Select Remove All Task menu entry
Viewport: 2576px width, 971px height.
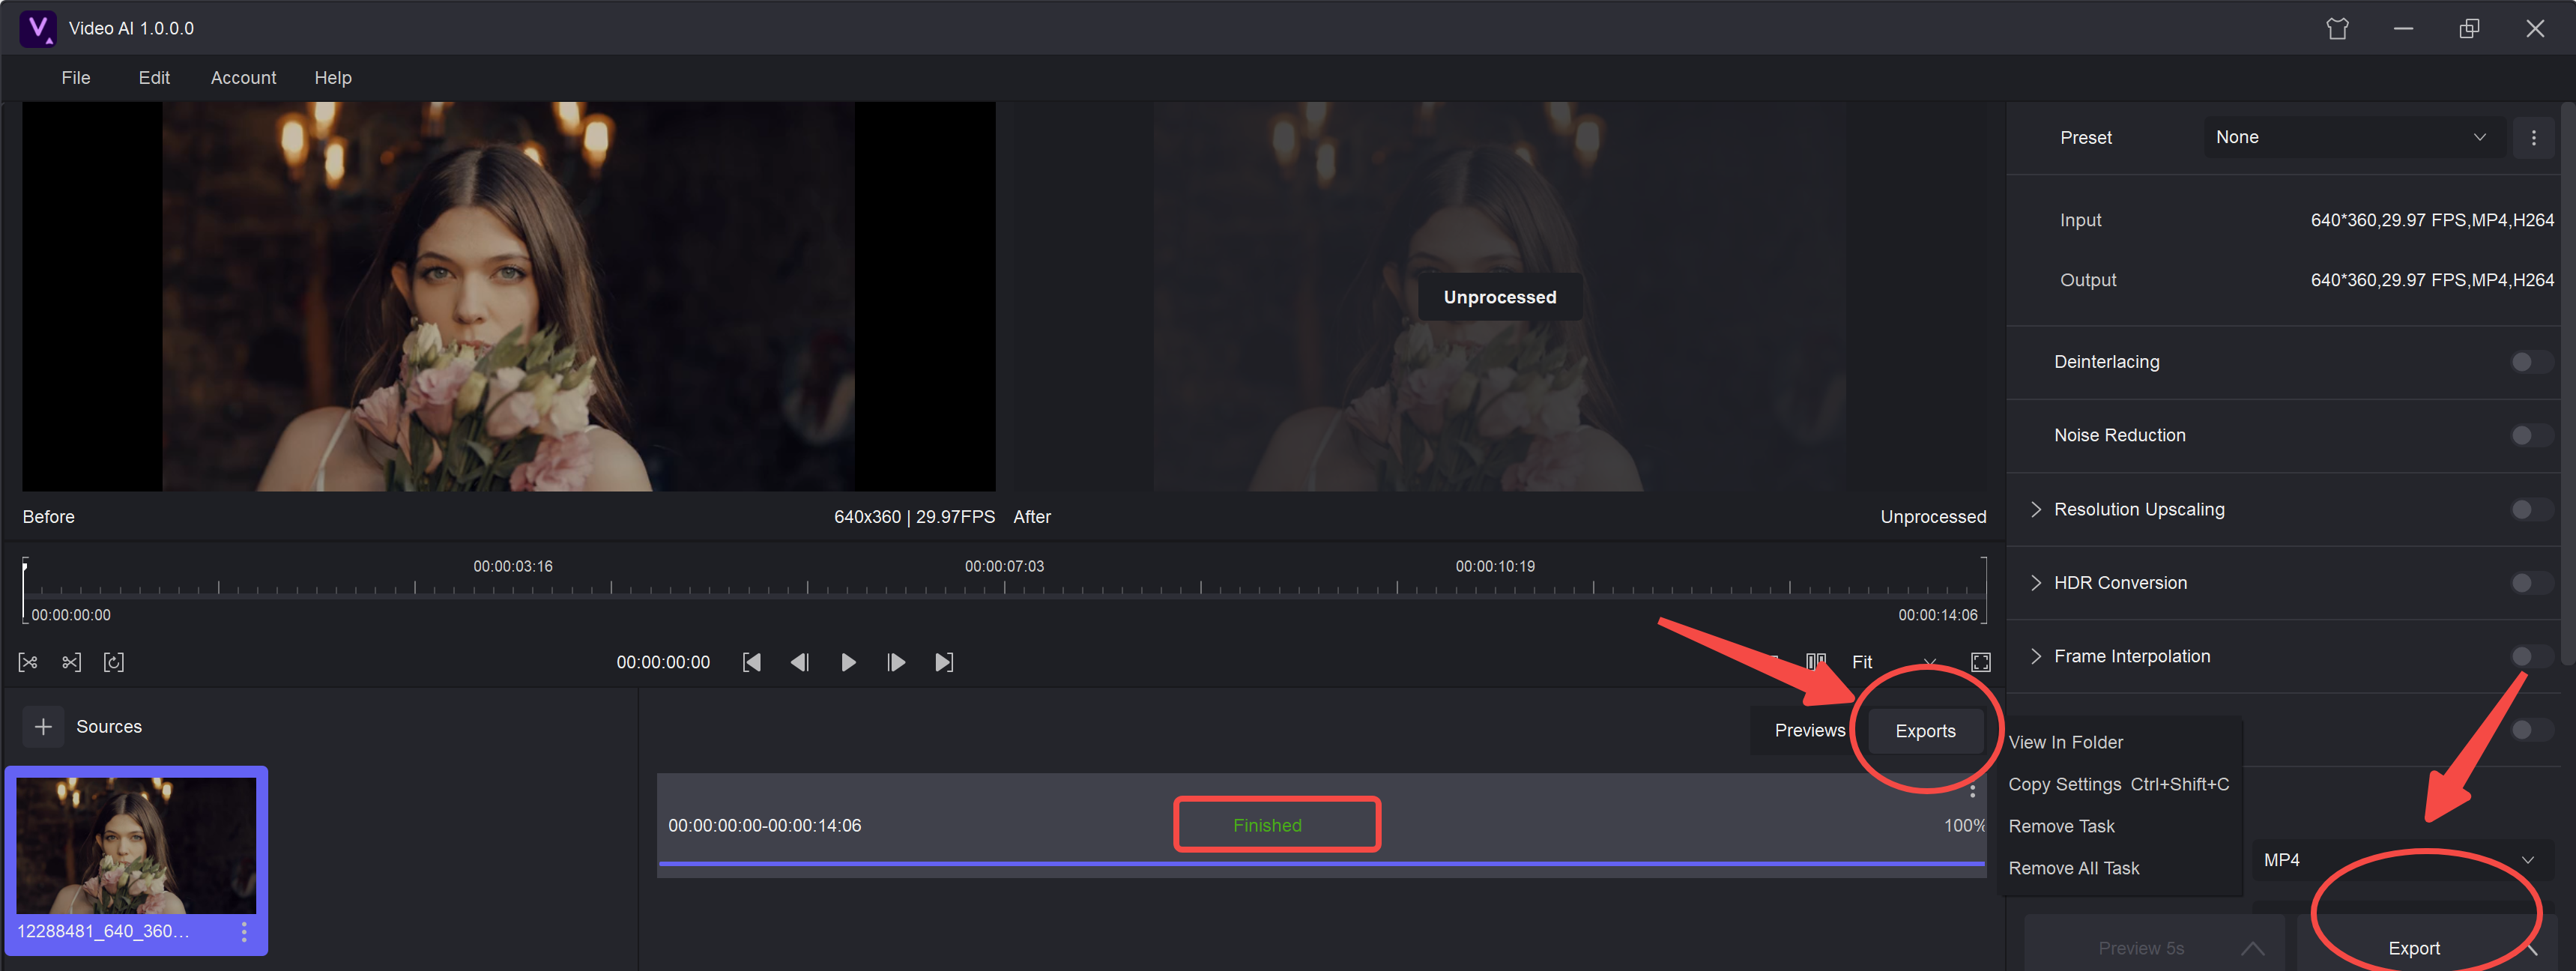2073,868
